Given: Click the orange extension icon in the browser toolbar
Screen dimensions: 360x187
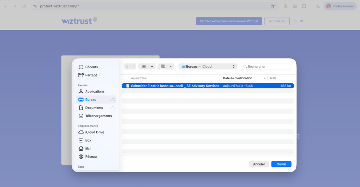Looking at the screenshot, I should [285, 6].
